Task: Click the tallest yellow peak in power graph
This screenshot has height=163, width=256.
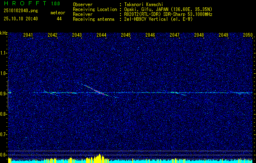Action: [99, 158]
